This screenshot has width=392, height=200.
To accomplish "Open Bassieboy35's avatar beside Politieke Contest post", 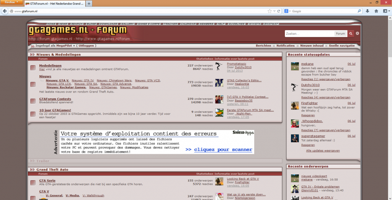I will pyautogui.click(x=219, y=99).
